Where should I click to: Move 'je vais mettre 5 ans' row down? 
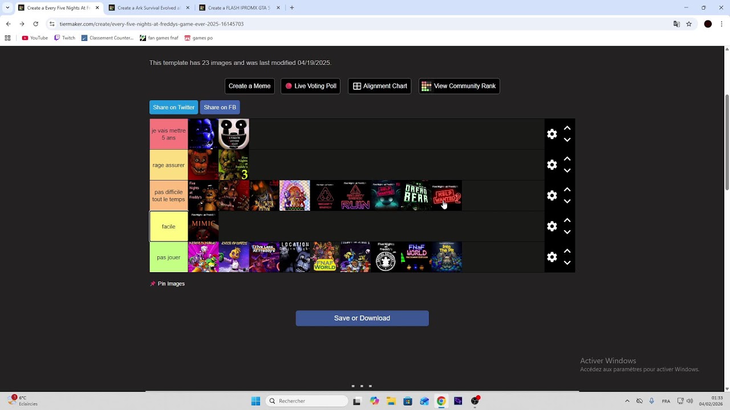pyautogui.click(x=567, y=140)
